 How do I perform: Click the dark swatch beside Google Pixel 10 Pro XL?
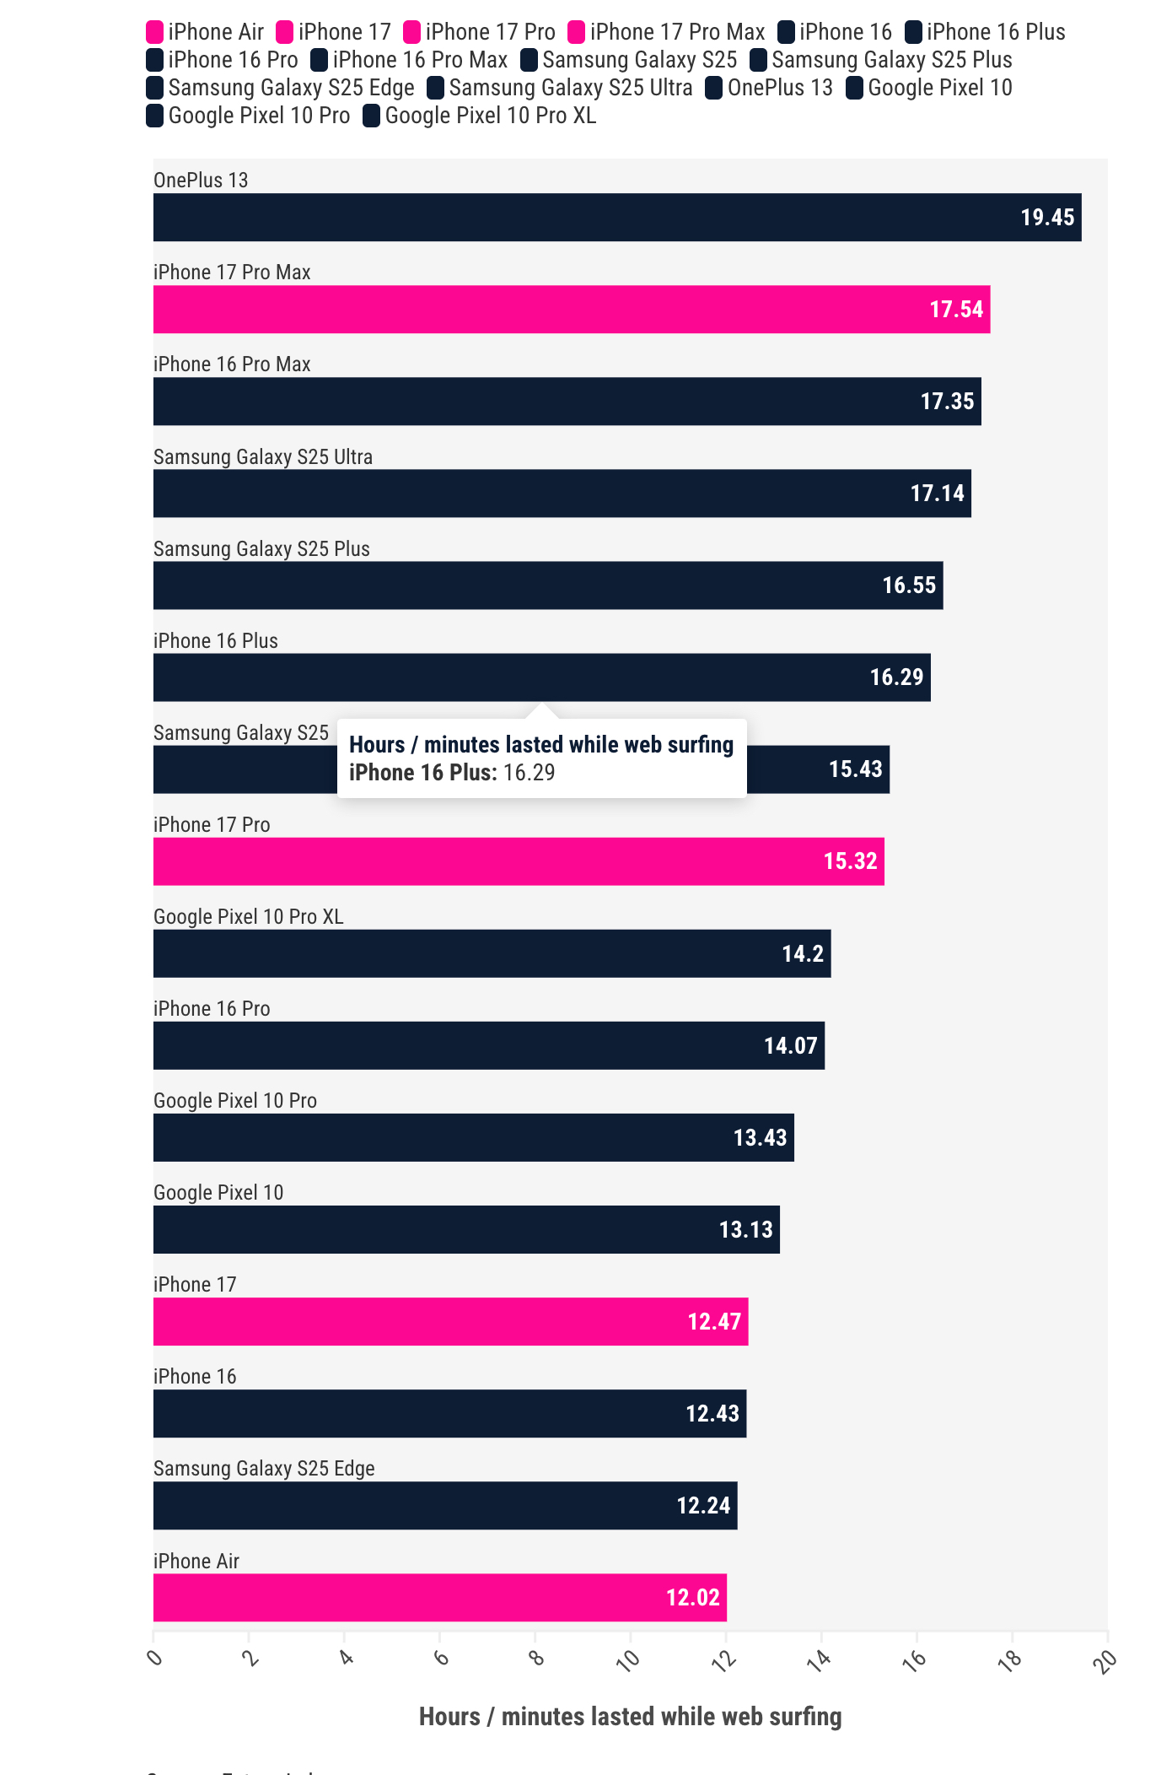pyautogui.click(x=371, y=116)
